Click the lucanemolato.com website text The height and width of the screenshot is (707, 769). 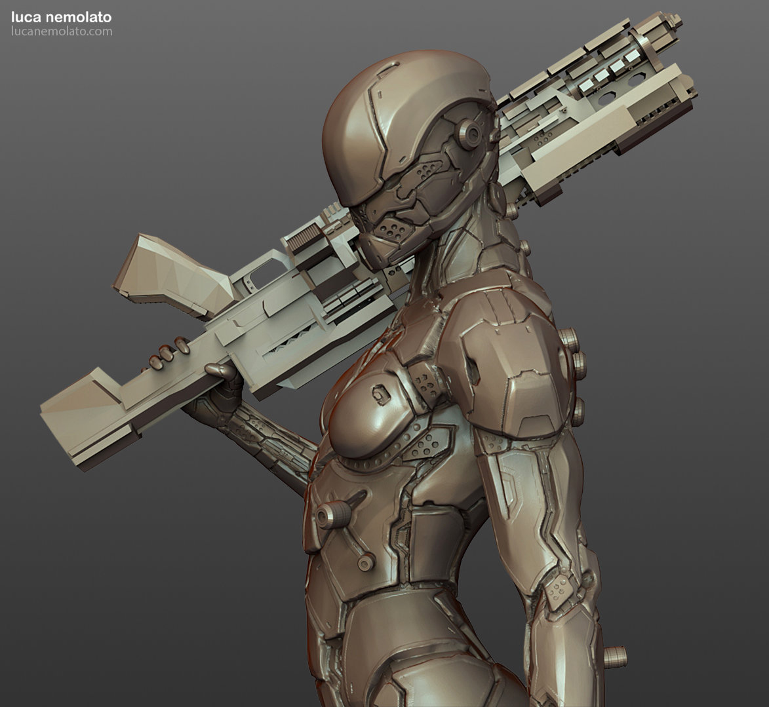pos(62,31)
